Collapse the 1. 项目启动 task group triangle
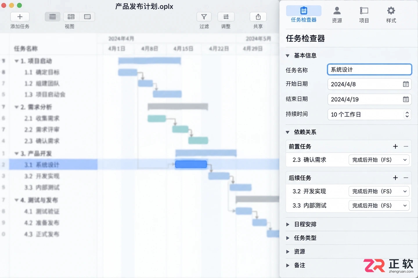418x278 pixels. tap(17, 61)
